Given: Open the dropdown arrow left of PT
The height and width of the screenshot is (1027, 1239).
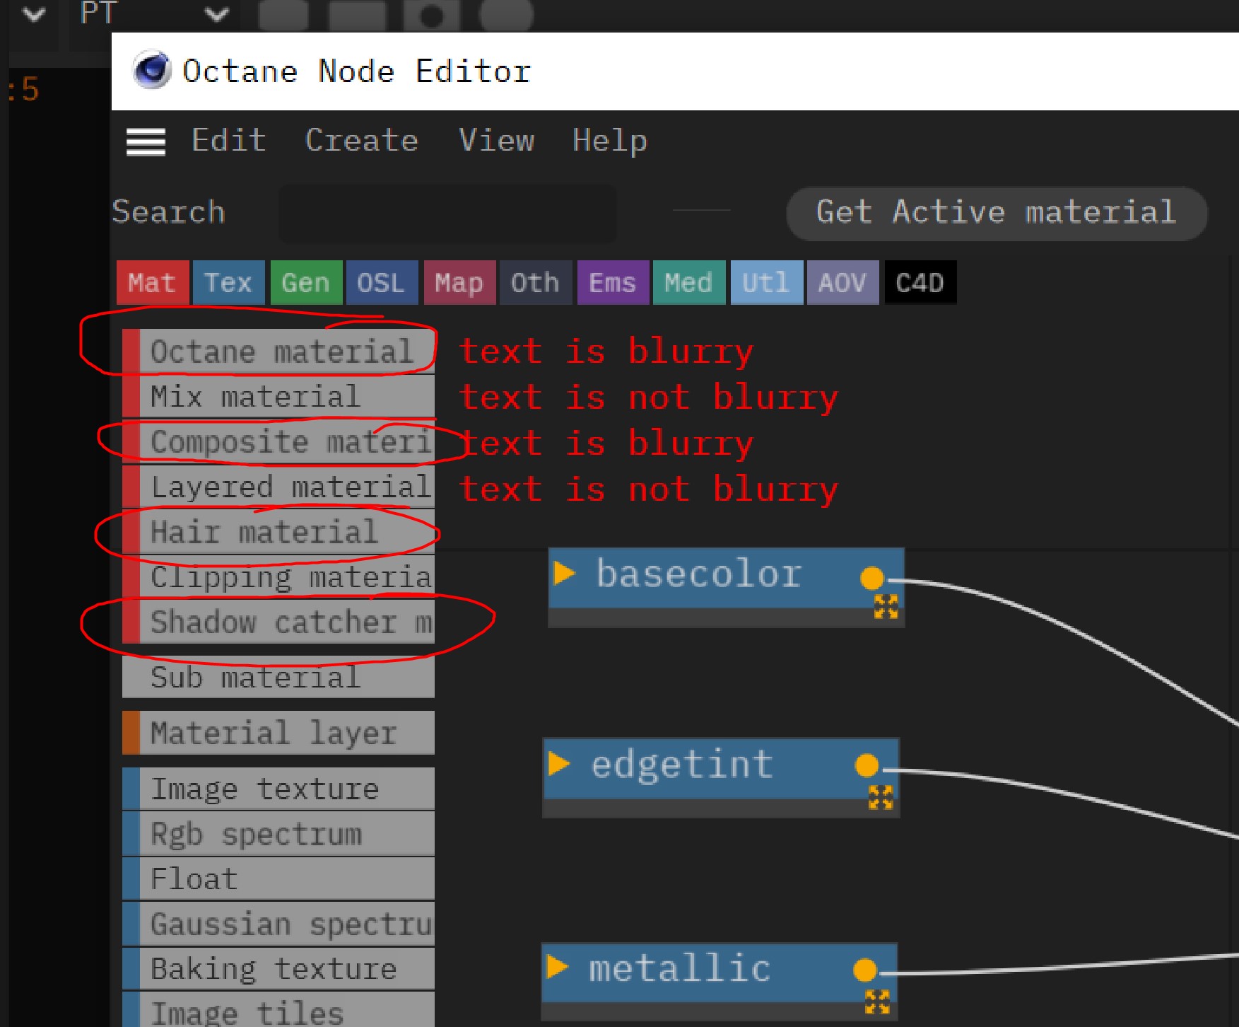Looking at the screenshot, I should pos(34,14).
